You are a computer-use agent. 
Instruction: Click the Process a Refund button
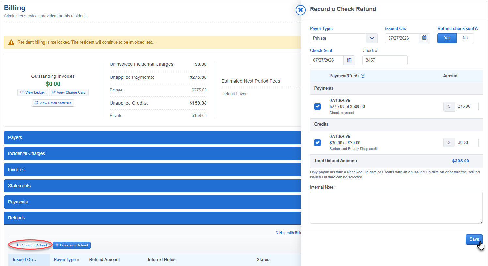pos(72,245)
